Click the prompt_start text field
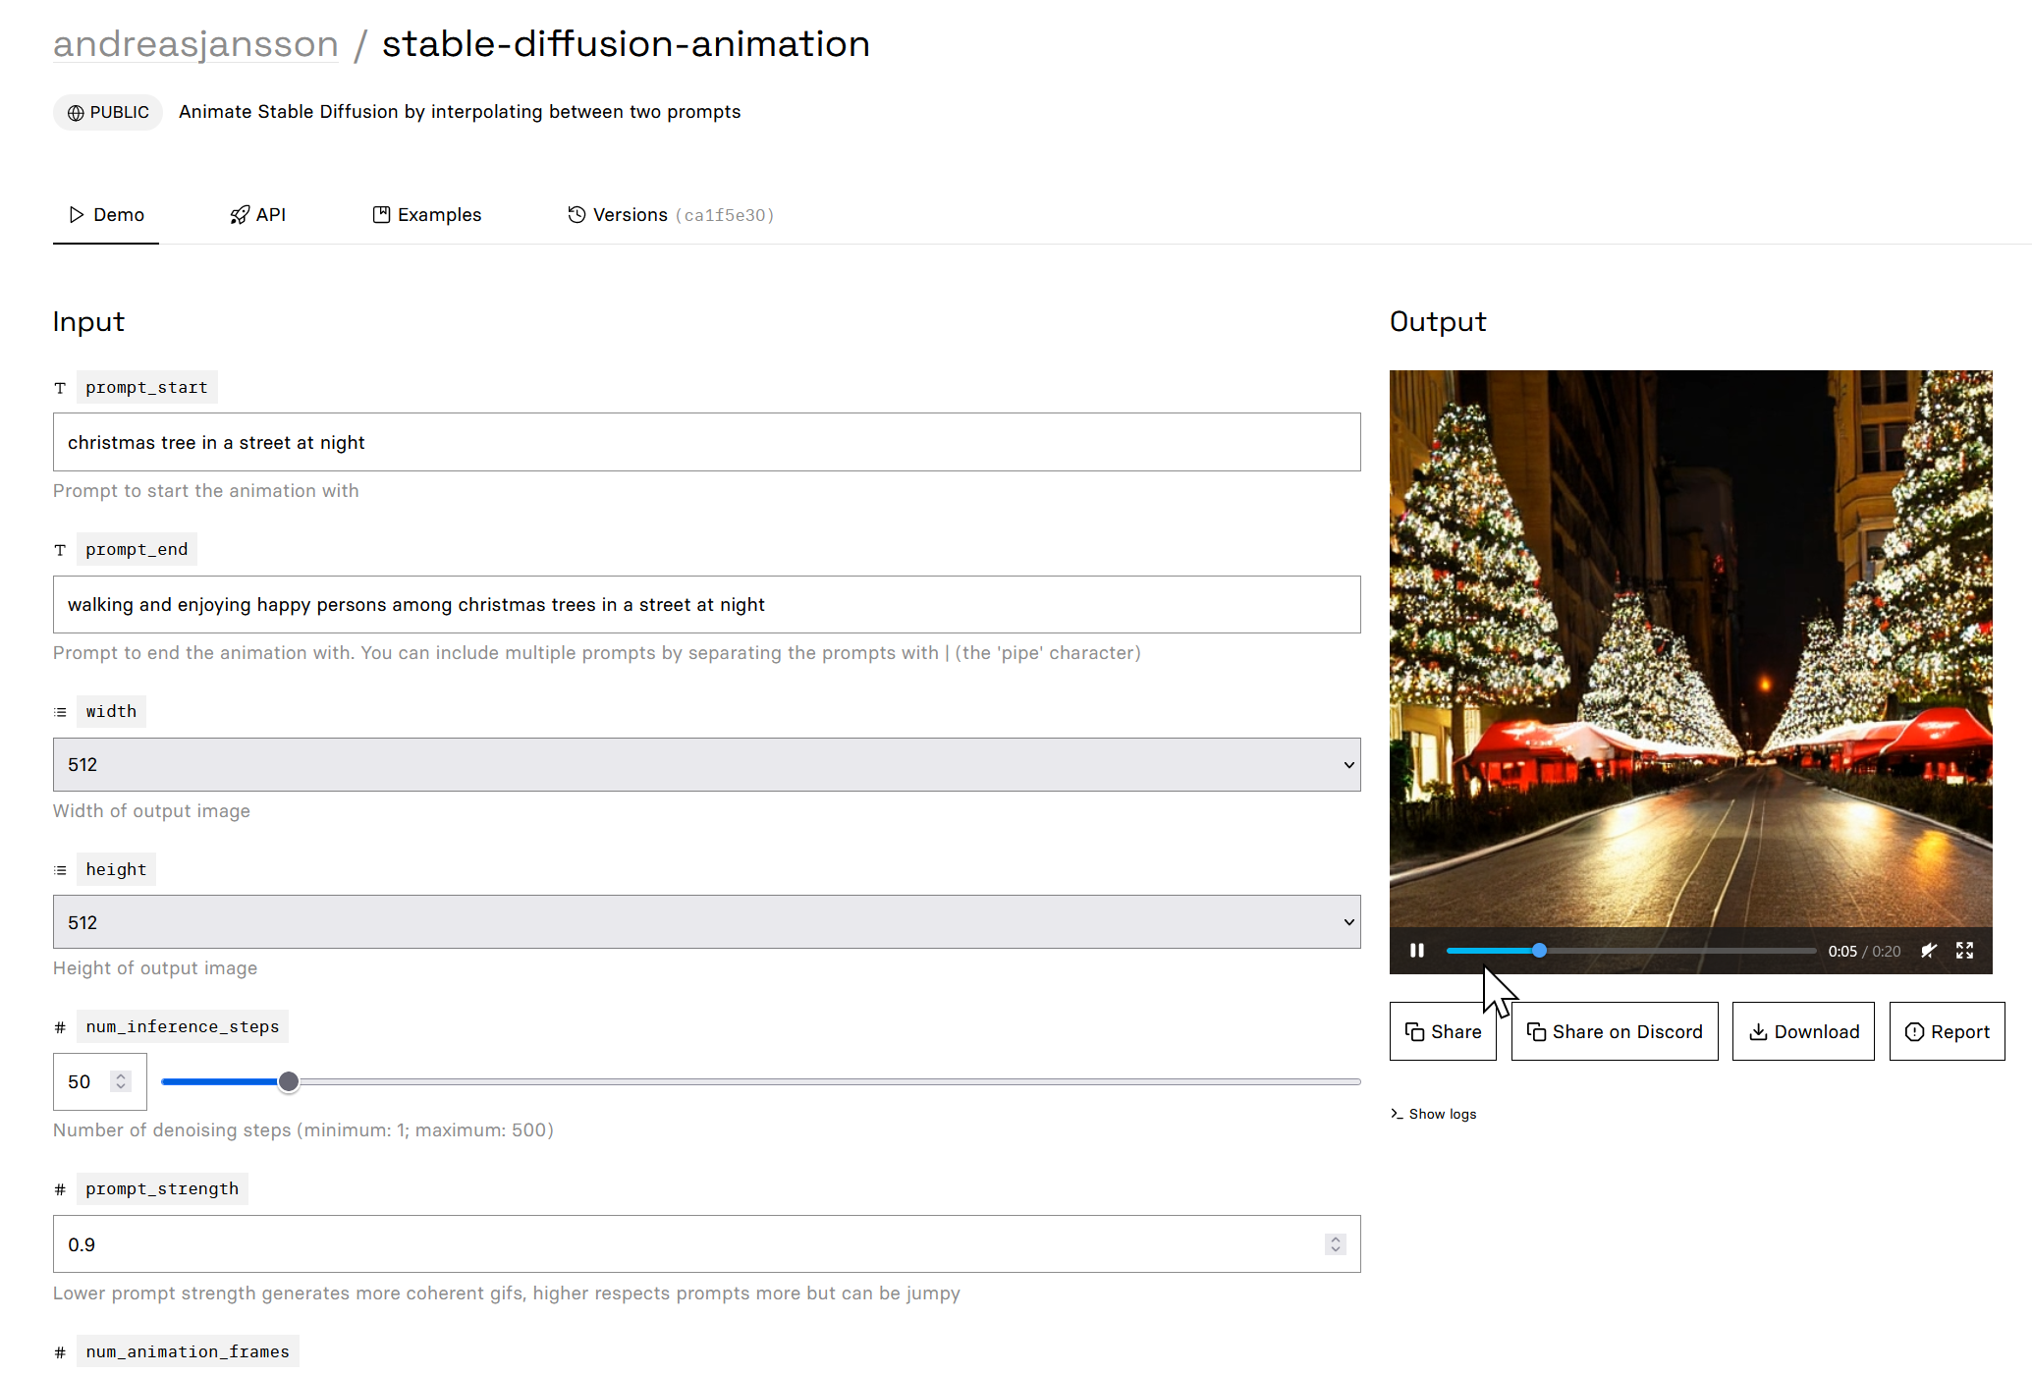The width and height of the screenshot is (2032, 1375). pyautogui.click(x=706, y=442)
